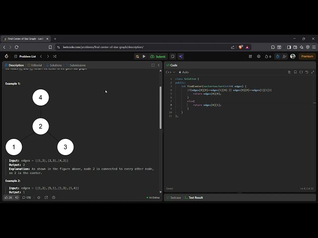Place cursor on line 5 return edges[0][0]
This screenshot has width=318, height=238.
207,94
